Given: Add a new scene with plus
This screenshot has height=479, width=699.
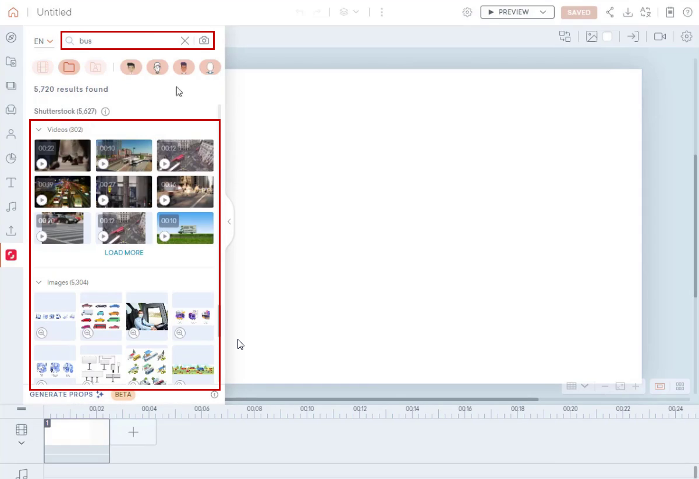Looking at the screenshot, I should [x=133, y=432].
